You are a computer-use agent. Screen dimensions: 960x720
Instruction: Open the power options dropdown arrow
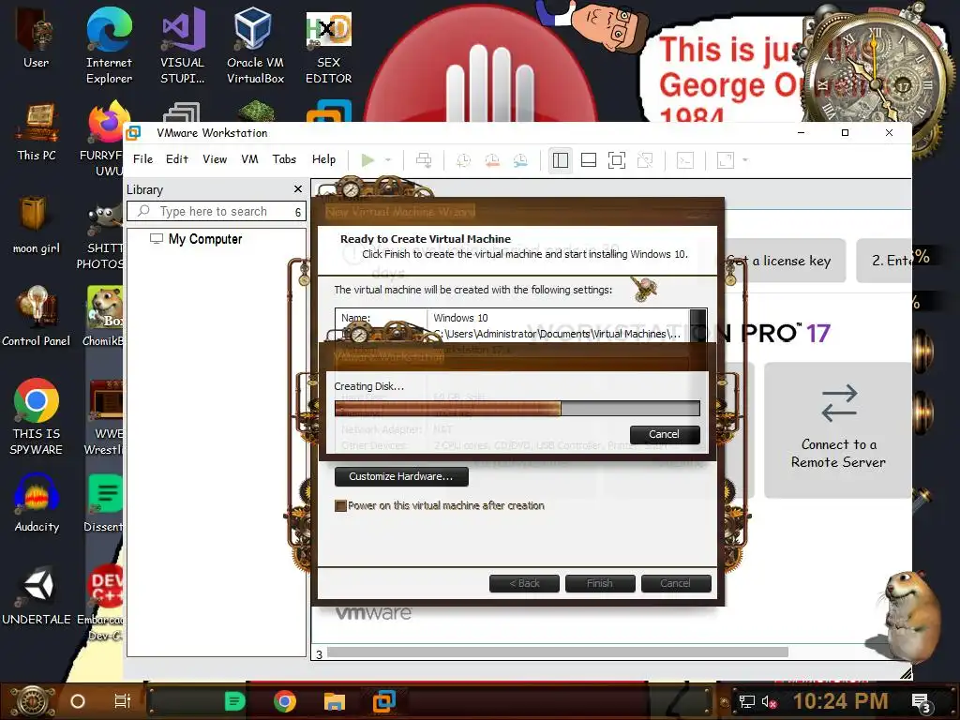tap(388, 160)
